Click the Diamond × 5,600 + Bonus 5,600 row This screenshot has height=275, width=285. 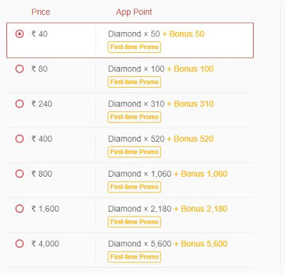130,250
